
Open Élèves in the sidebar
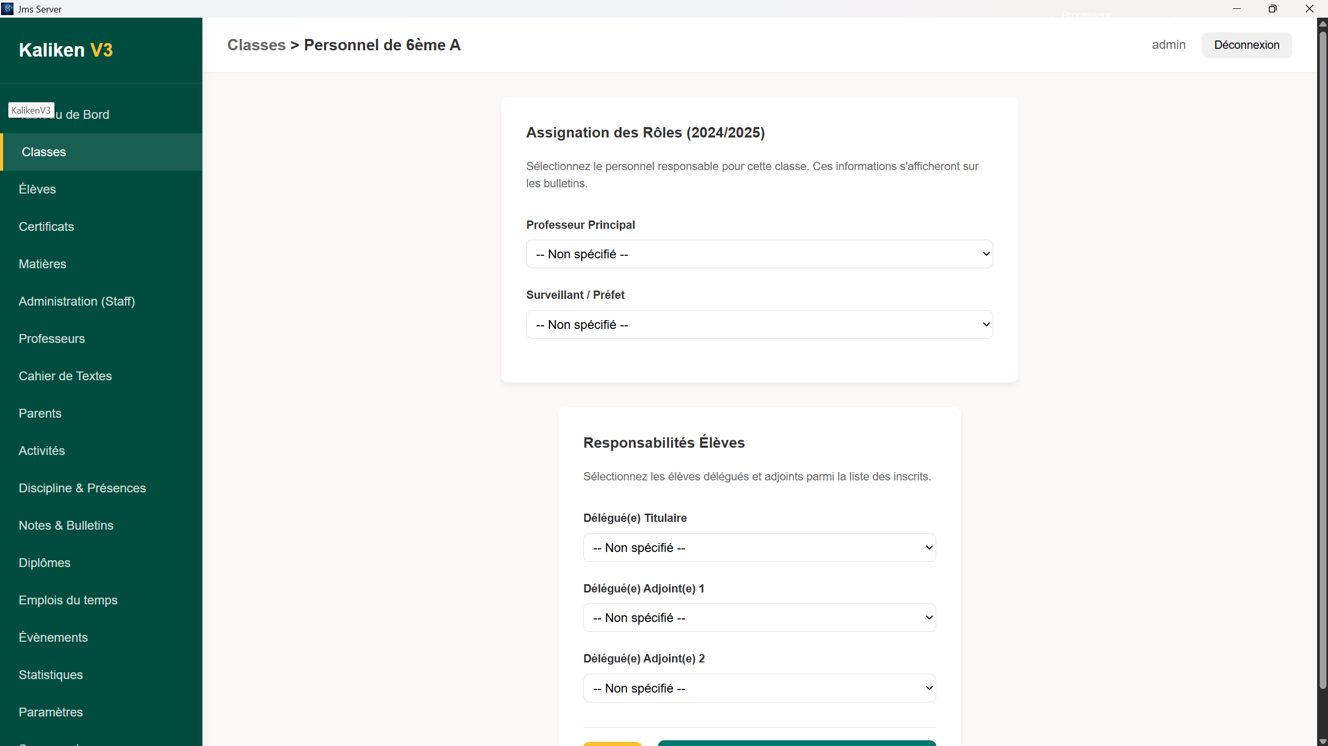[37, 189]
